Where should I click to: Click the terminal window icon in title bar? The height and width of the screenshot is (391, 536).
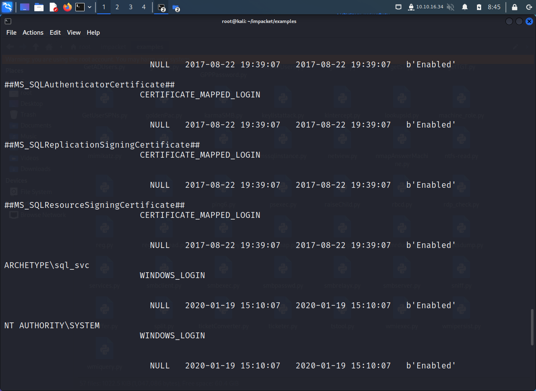coord(8,21)
